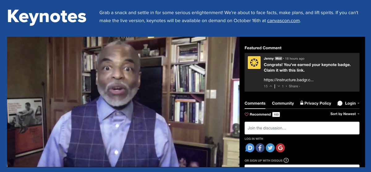Click the Keynotes heading
This screenshot has height=172, width=371.
coord(47,16)
